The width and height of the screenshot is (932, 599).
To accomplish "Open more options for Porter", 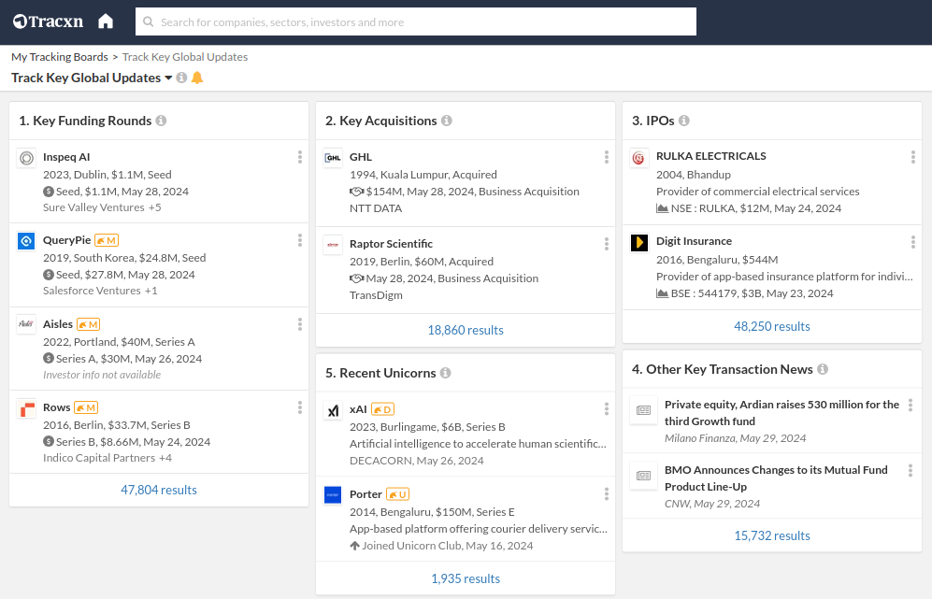I will tap(607, 493).
